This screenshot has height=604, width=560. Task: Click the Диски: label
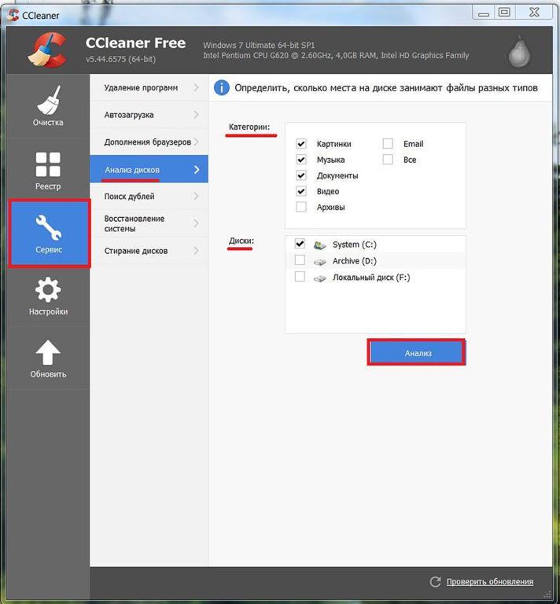(x=241, y=241)
